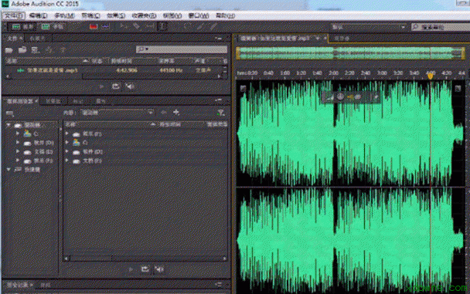Toggle auto-play speaker icon in Files panel
Image resolution: width=470 pixels, height=294 pixels.
130,86
